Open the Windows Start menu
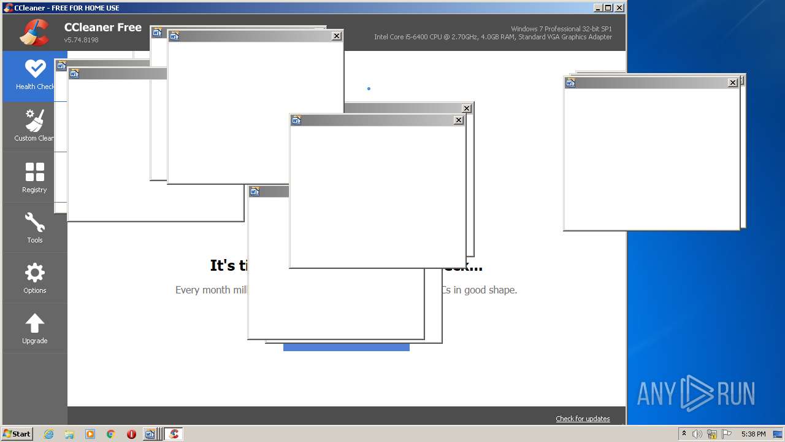The width and height of the screenshot is (785, 442). [x=17, y=433]
